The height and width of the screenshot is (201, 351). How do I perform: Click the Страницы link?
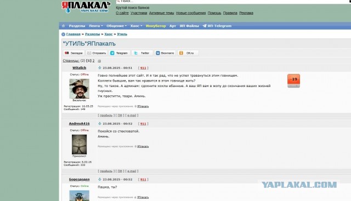71,61
